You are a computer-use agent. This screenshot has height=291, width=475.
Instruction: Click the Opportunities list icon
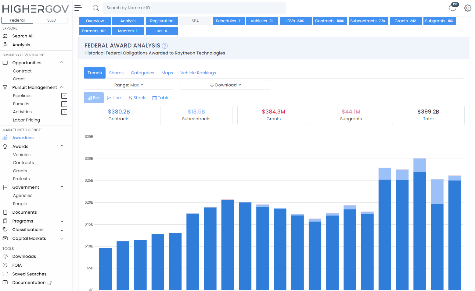(5, 63)
